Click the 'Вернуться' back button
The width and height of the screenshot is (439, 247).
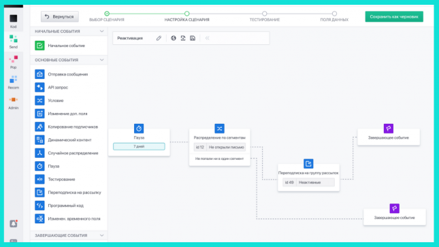pyautogui.click(x=60, y=16)
